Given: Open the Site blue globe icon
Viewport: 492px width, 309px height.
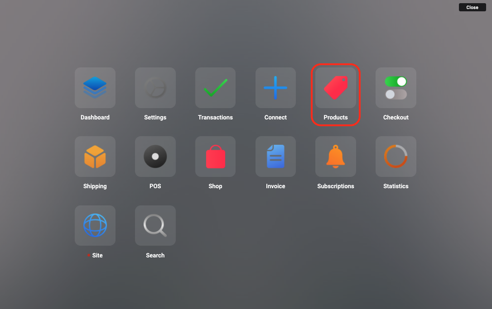Looking at the screenshot, I should click(95, 225).
